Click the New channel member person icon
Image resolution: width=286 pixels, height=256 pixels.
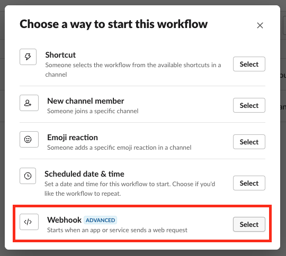click(29, 103)
